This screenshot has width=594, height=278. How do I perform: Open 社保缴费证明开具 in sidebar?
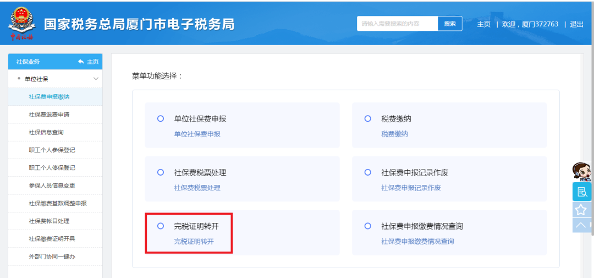click(x=56, y=239)
